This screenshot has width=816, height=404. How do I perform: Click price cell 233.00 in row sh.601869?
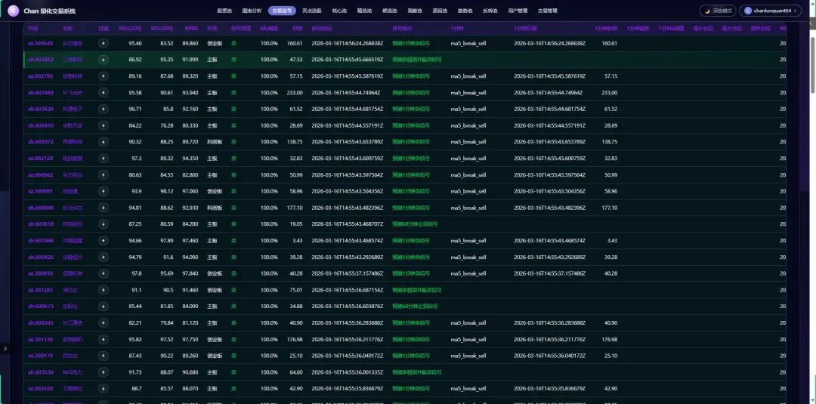(295, 93)
